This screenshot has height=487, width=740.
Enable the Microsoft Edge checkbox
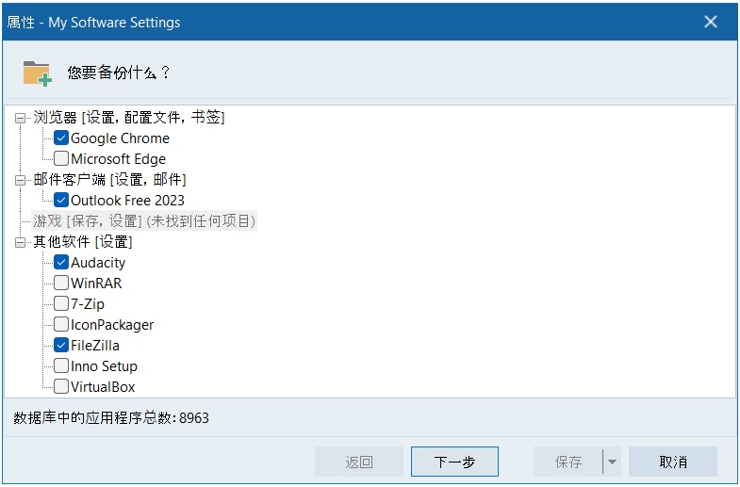pos(61,159)
